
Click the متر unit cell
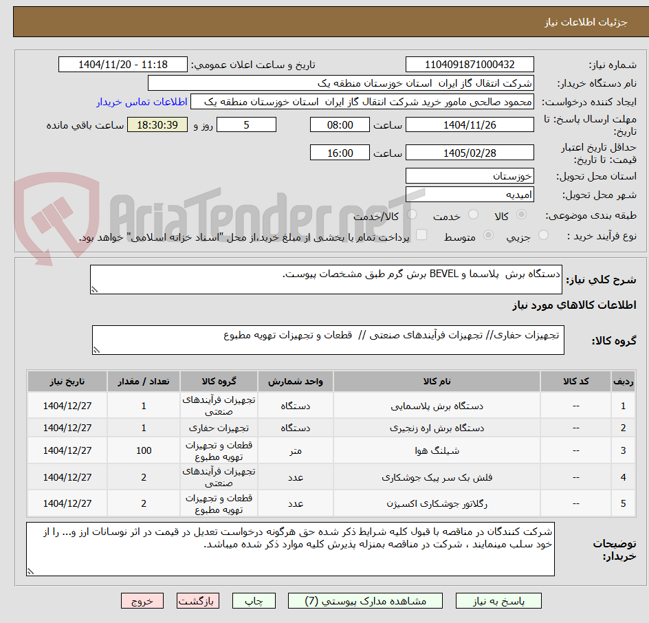tap(296, 450)
